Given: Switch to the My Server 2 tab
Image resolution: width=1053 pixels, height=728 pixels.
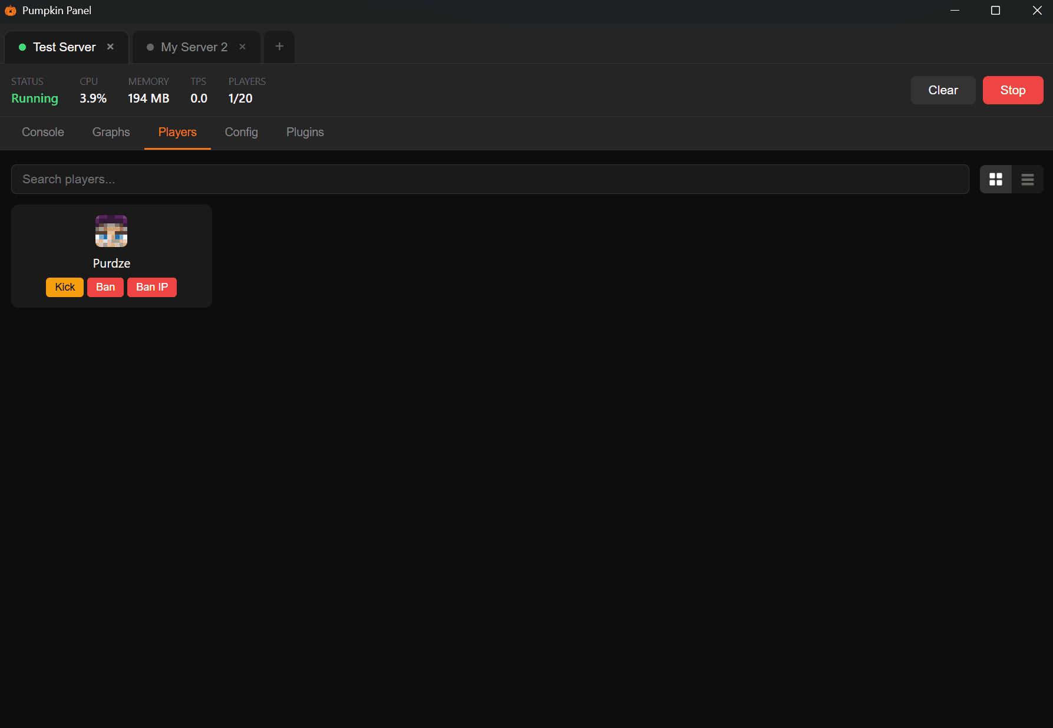Looking at the screenshot, I should (x=194, y=47).
